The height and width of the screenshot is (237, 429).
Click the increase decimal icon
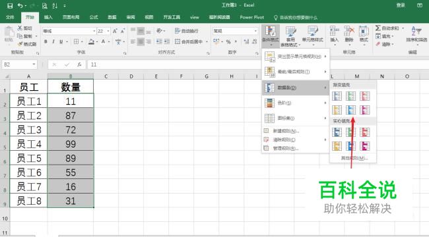point(246,41)
